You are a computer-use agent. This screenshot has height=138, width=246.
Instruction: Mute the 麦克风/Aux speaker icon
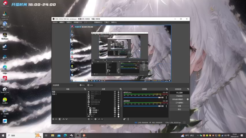(x=163, y=98)
